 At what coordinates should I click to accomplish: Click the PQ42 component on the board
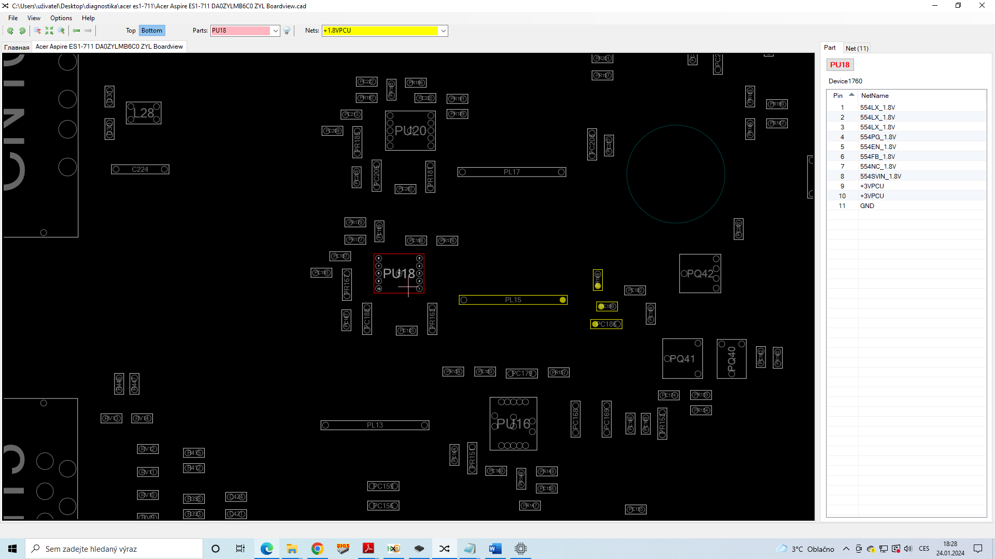[700, 273]
